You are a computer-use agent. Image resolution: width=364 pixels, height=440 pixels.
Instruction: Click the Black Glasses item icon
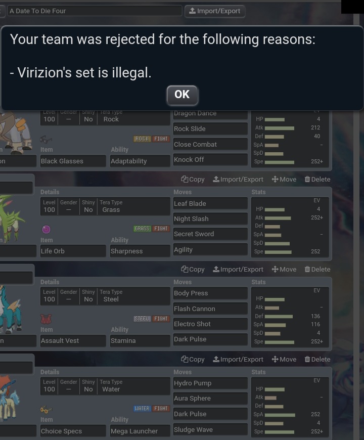click(x=46, y=139)
